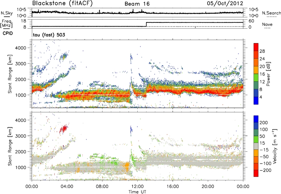Viewport: 281px width, 194px height.
Task: Click the "12:00" time tick label
Action: click(137, 187)
